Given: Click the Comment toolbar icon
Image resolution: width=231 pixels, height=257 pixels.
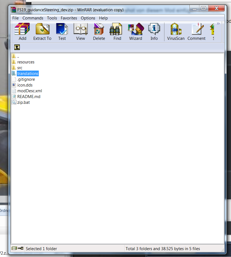Looking at the screenshot, I should 198,29.
